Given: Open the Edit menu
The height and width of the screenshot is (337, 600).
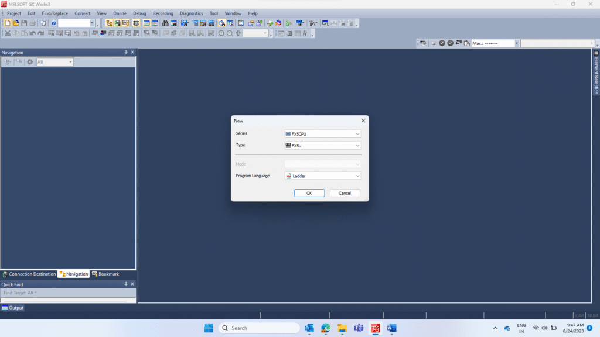Looking at the screenshot, I should click(32, 13).
